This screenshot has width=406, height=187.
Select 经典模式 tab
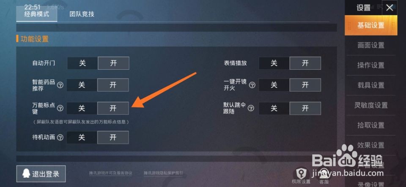(37, 14)
